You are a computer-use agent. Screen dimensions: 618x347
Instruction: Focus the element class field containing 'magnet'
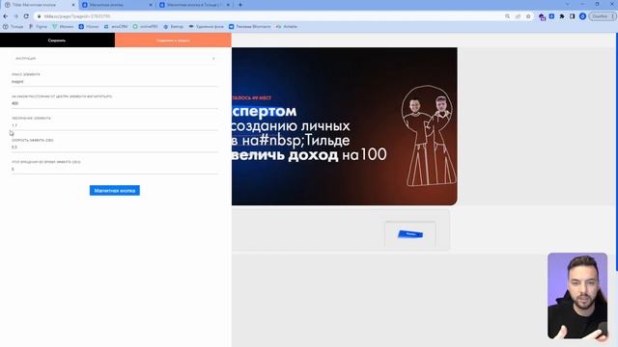(x=115, y=82)
